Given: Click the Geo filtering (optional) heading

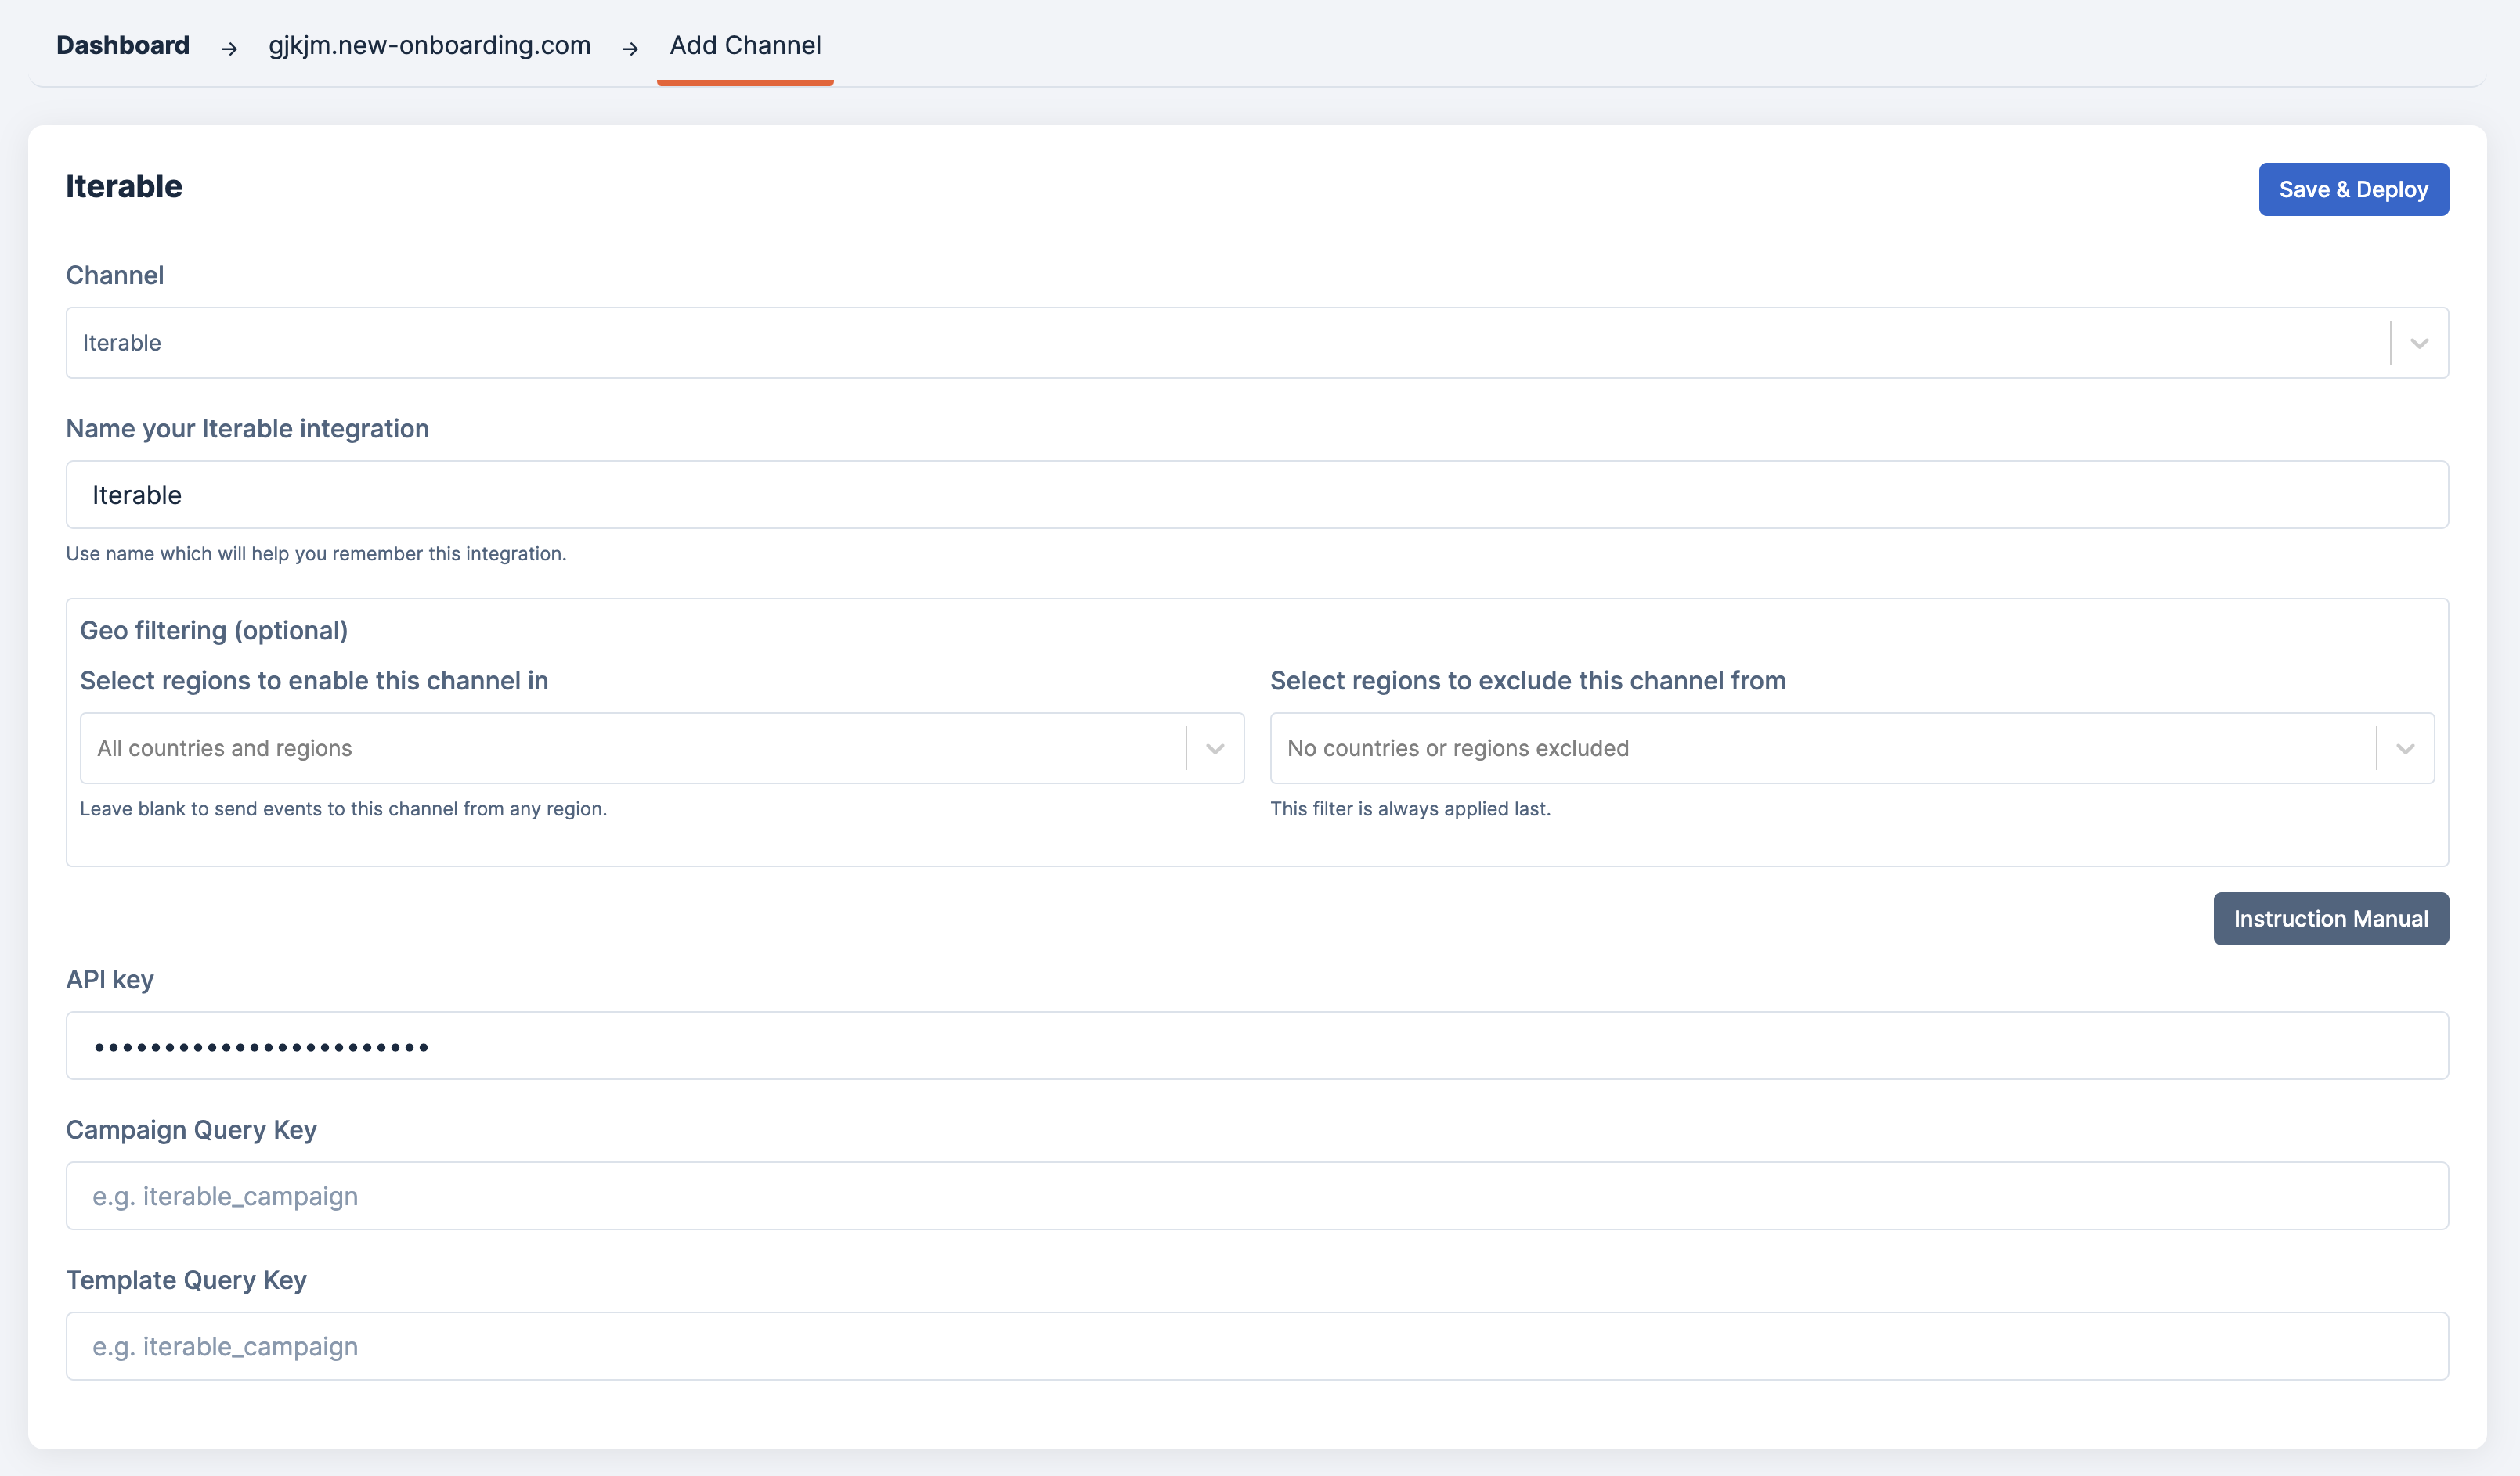Looking at the screenshot, I should tap(214, 631).
